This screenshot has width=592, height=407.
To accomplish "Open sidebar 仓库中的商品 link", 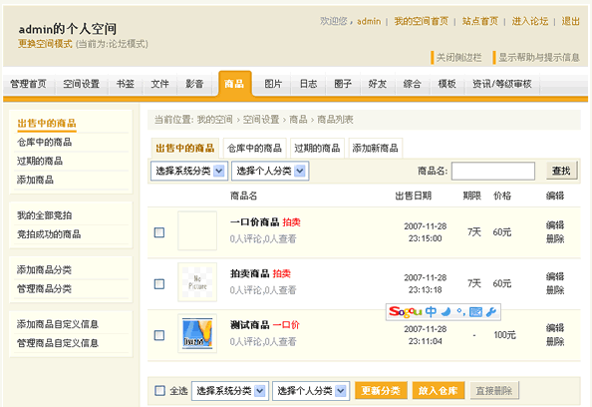I will point(44,142).
